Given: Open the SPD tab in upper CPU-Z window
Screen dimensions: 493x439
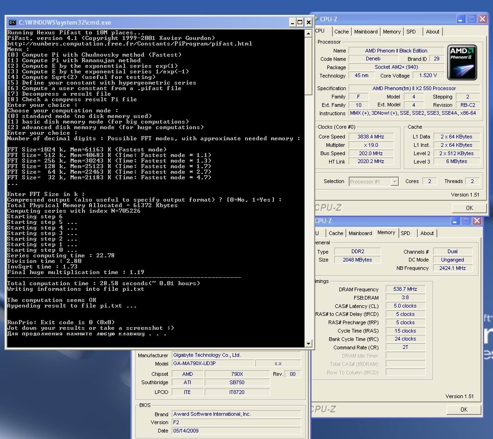Looking at the screenshot, I should coord(411,32).
